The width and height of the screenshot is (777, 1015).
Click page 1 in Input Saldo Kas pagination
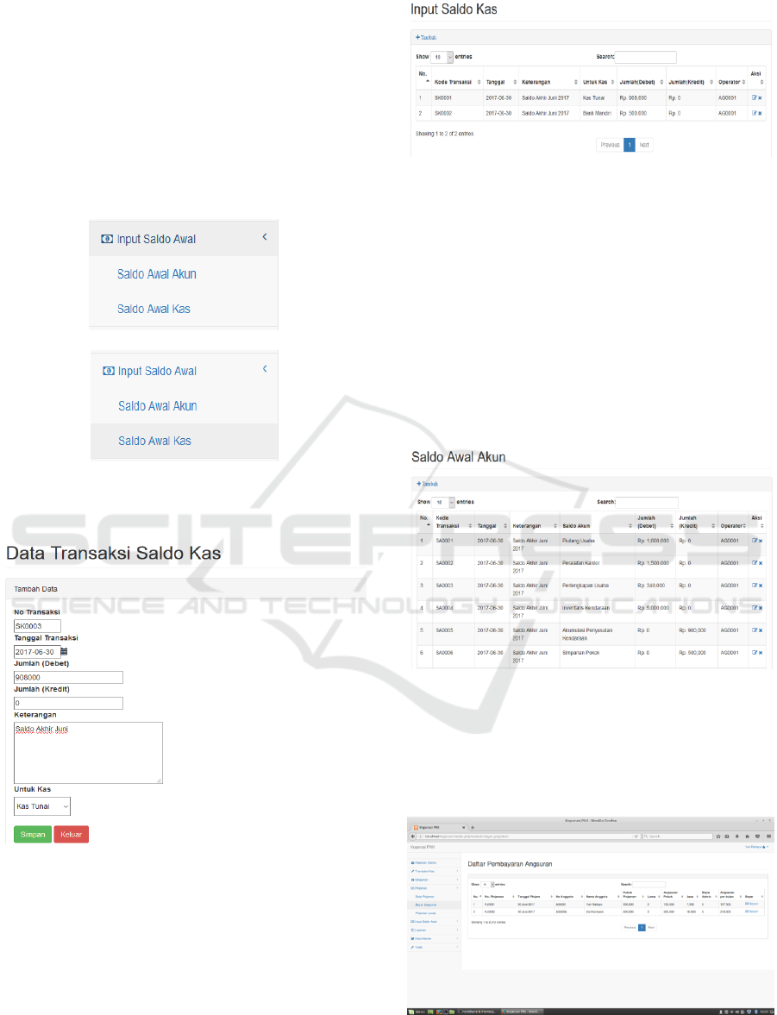pyautogui.click(x=630, y=145)
